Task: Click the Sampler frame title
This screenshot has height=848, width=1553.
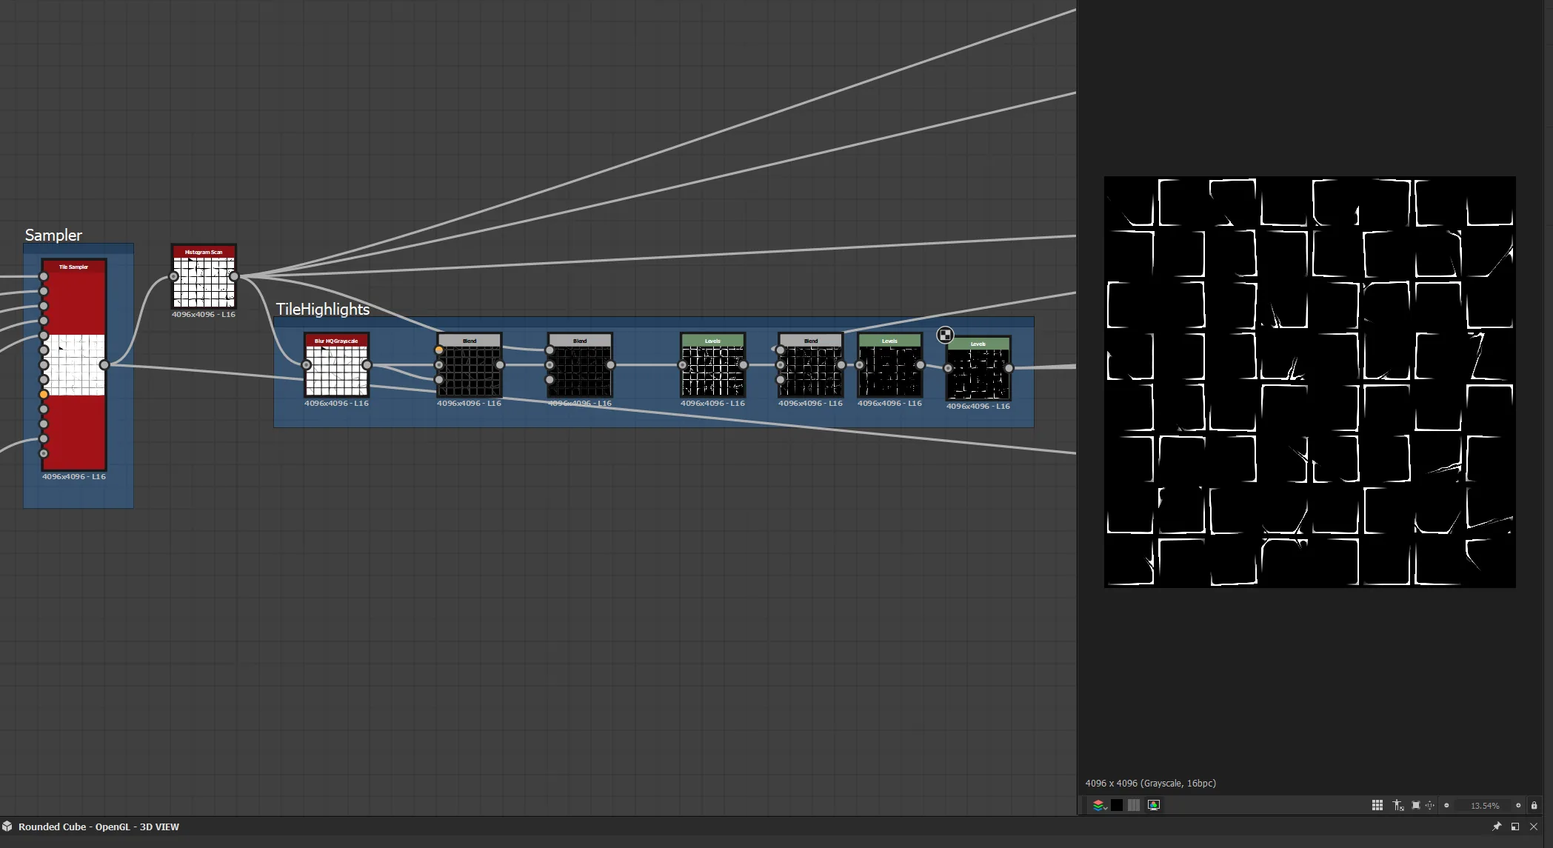Action: [x=53, y=235]
